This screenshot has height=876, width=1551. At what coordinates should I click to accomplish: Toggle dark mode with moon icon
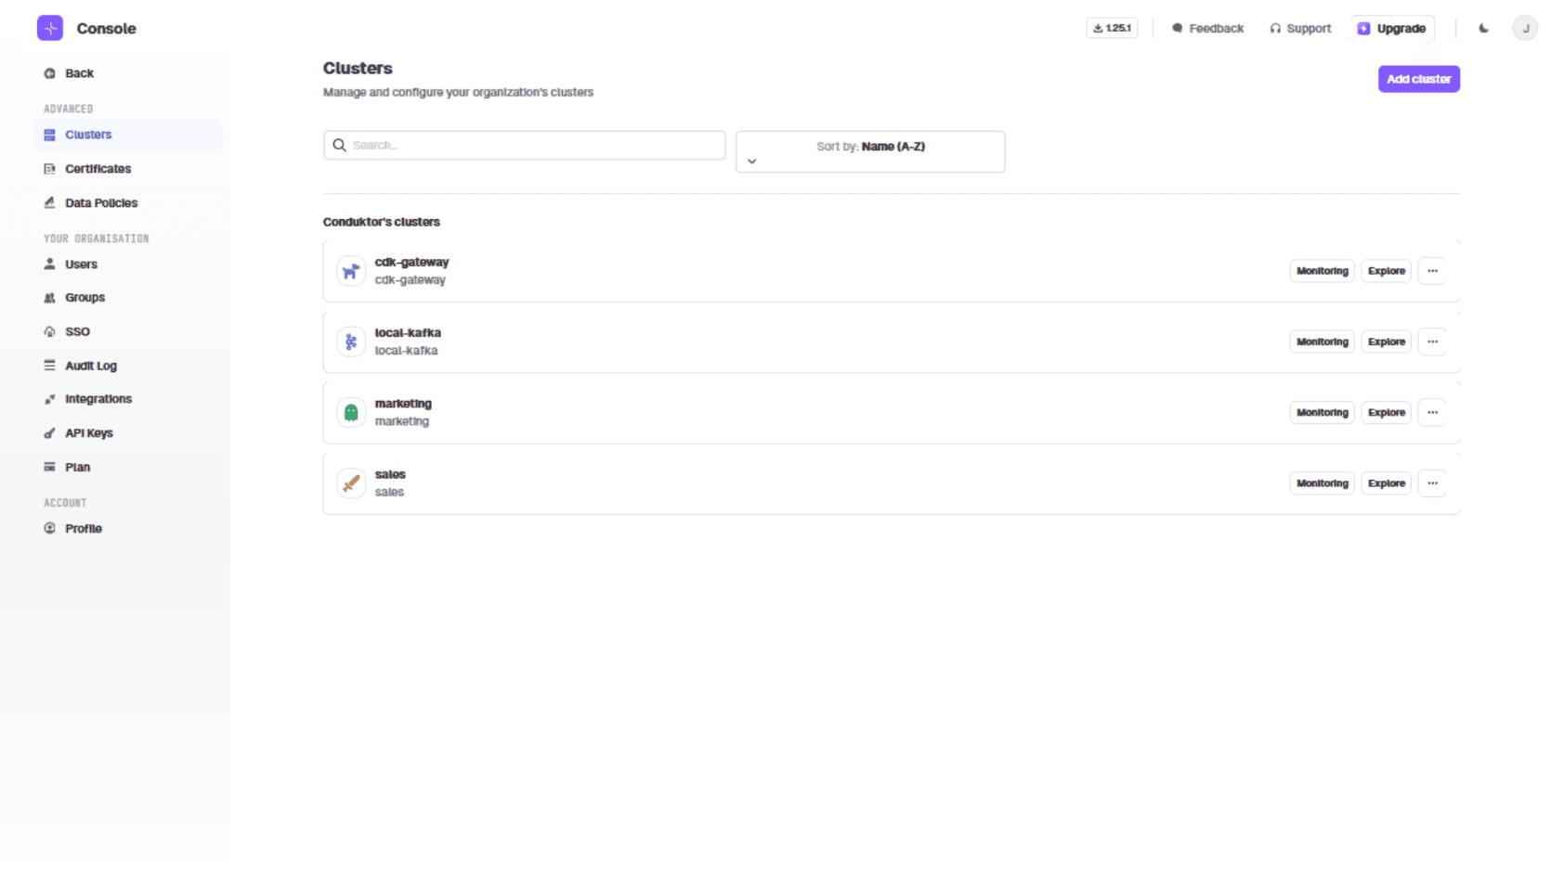[1484, 28]
